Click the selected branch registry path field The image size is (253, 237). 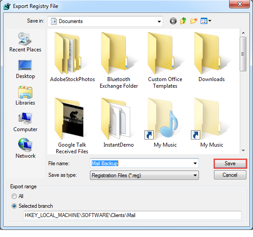tap(132, 215)
